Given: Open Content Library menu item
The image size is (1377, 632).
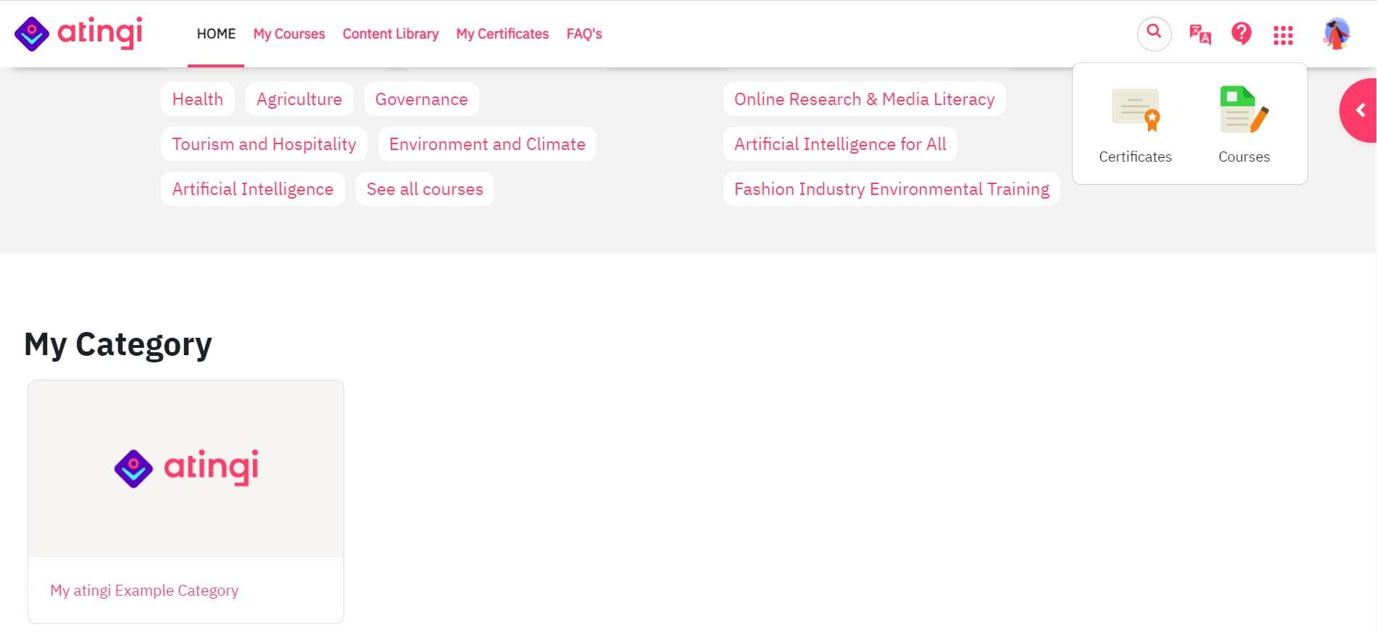Looking at the screenshot, I should (391, 34).
